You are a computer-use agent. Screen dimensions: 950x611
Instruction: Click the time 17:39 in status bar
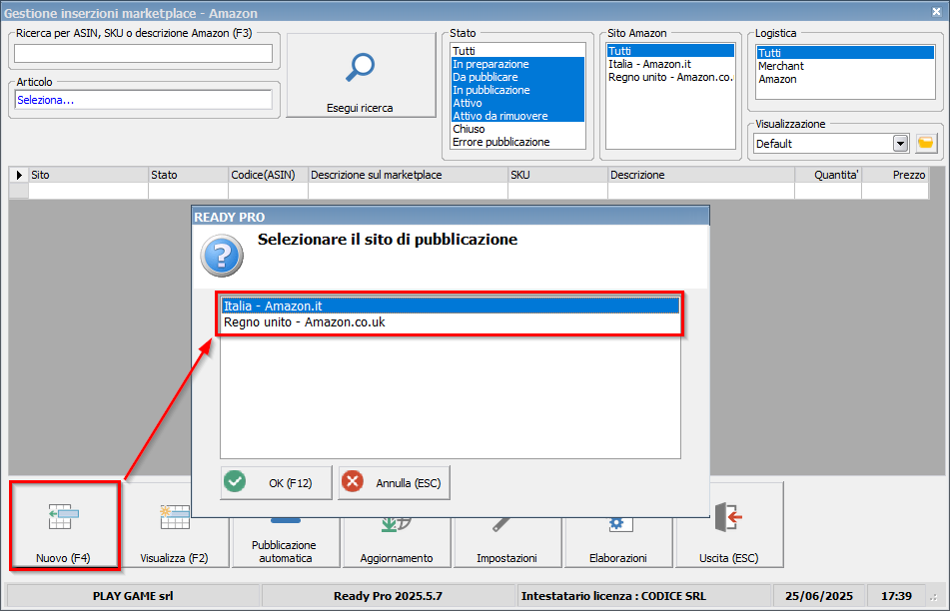pyautogui.click(x=897, y=596)
